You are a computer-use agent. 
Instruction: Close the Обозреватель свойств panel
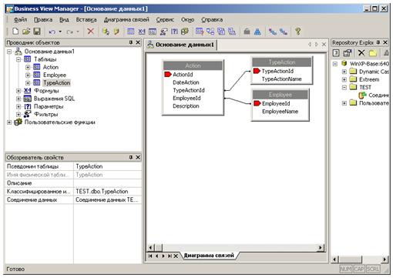(138, 157)
